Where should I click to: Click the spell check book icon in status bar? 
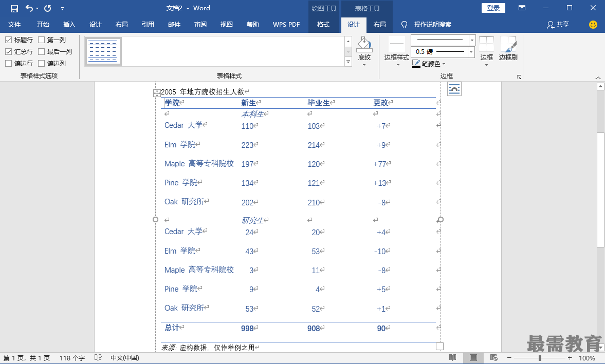tap(98, 358)
